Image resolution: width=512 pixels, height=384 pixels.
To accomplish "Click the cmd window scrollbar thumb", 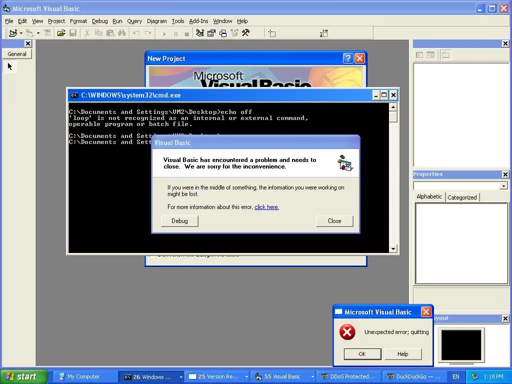I will tap(393, 117).
